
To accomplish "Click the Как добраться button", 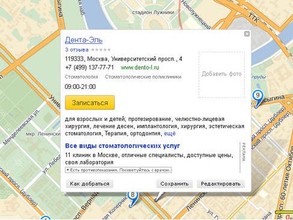I will point(90,184).
